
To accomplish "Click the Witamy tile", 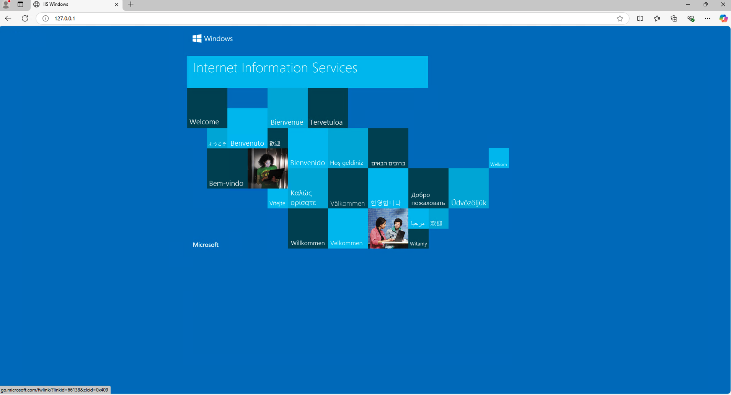I will (x=418, y=239).
